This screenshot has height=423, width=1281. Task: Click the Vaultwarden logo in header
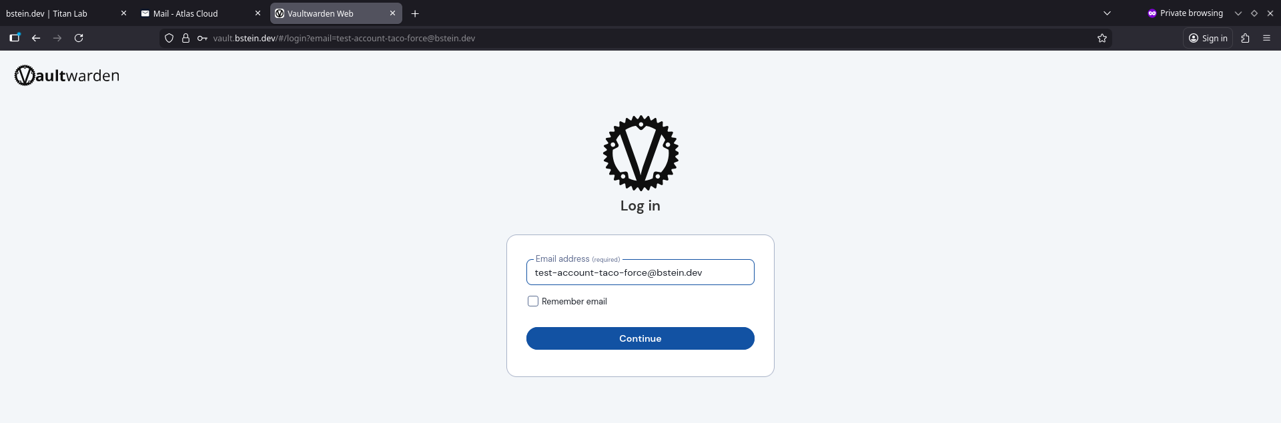pos(67,76)
